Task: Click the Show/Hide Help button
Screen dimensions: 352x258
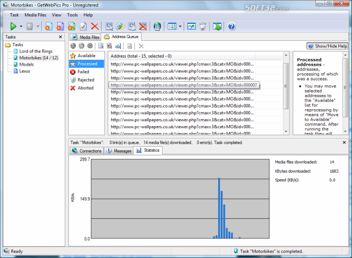Action: 327,46
